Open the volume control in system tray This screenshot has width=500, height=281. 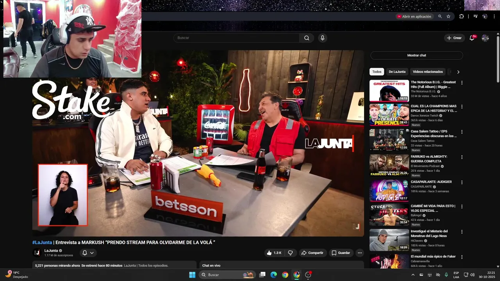pos(472,275)
